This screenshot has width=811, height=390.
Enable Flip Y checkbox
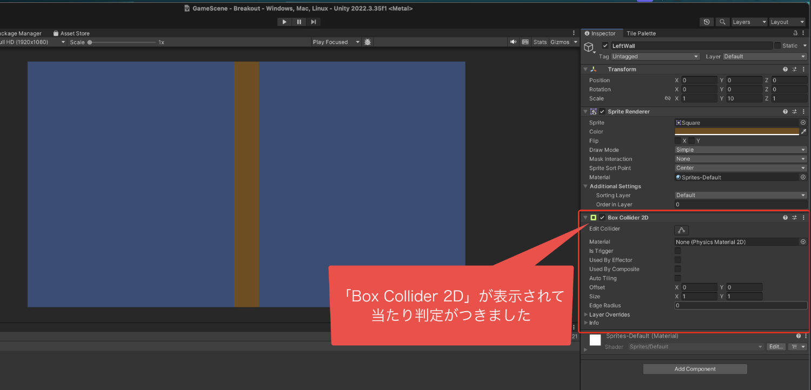coord(692,140)
